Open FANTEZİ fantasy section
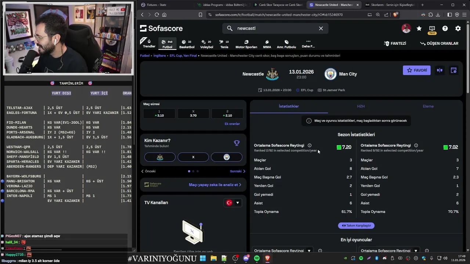The image size is (470, 264). click(395, 43)
